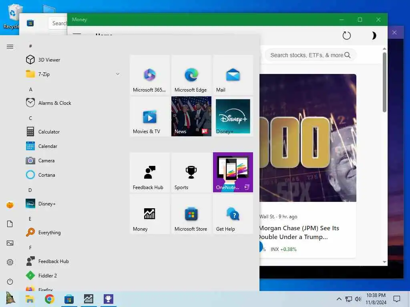Switch to Sports app on taskbar
The width and height of the screenshot is (410, 307).
pyautogui.click(x=108, y=299)
